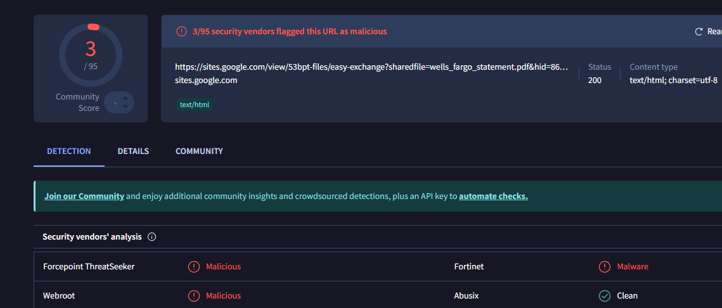
Task: Click the Forcepoint ThreatSeeker vendor name
Action: [x=89, y=267]
